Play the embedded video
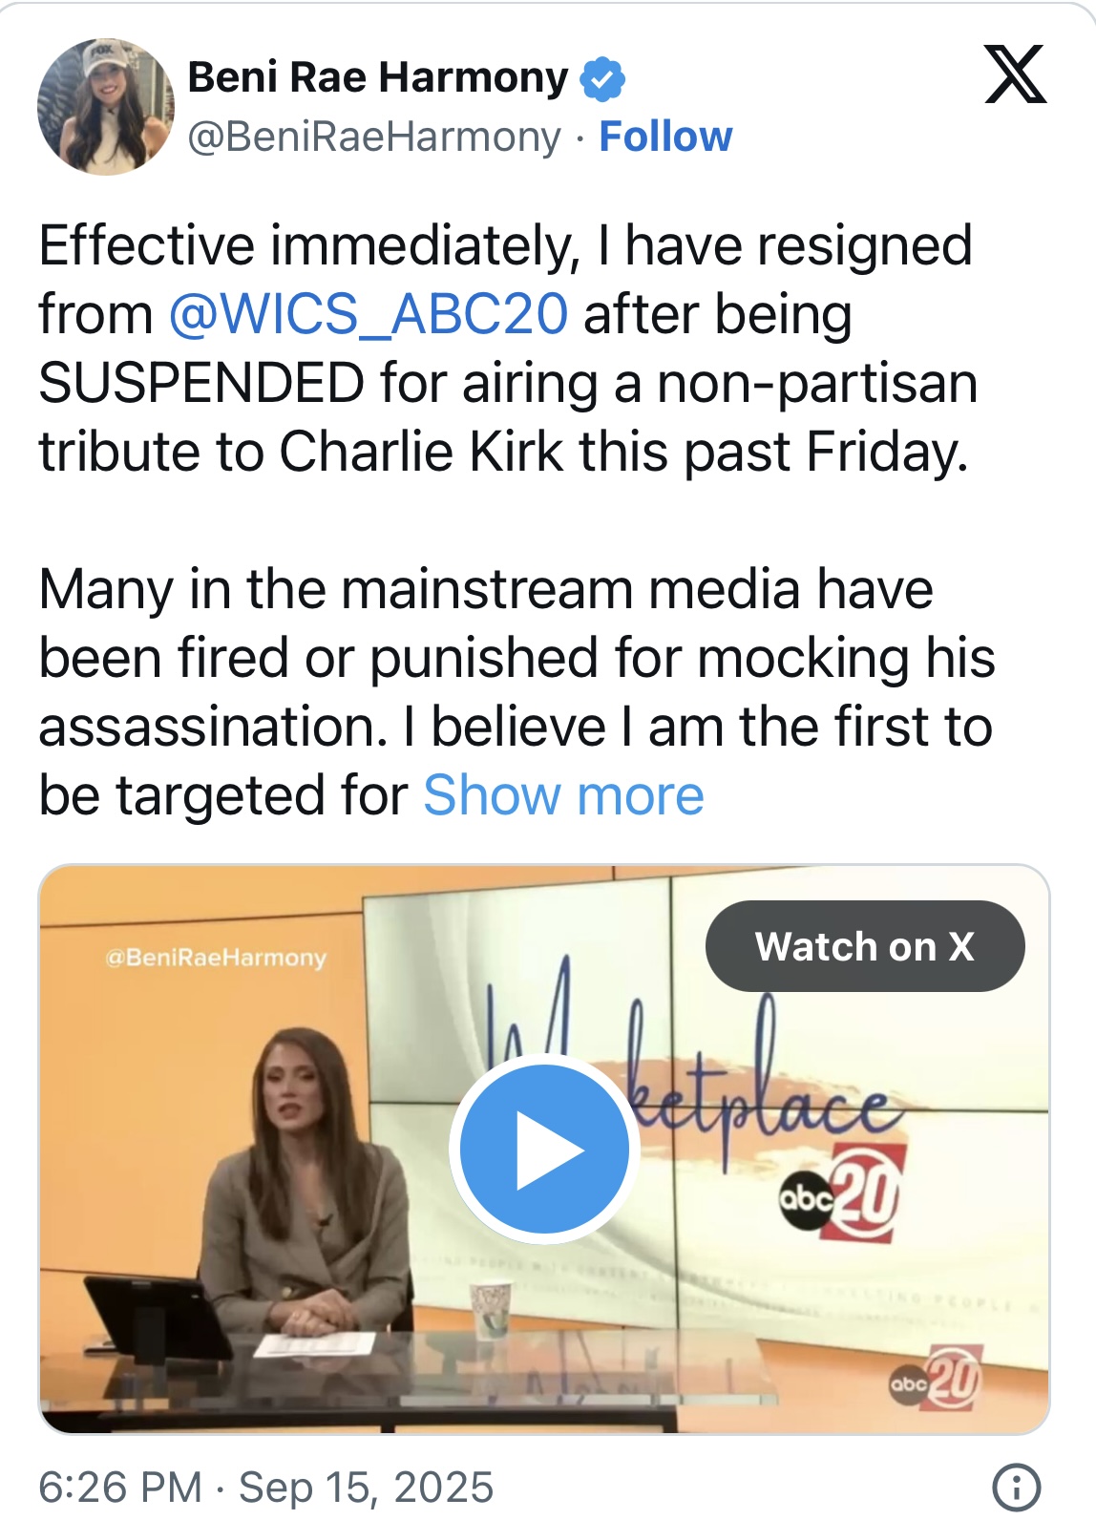1096x1520 pixels. pyautogui.click(x=544, y=1149)
